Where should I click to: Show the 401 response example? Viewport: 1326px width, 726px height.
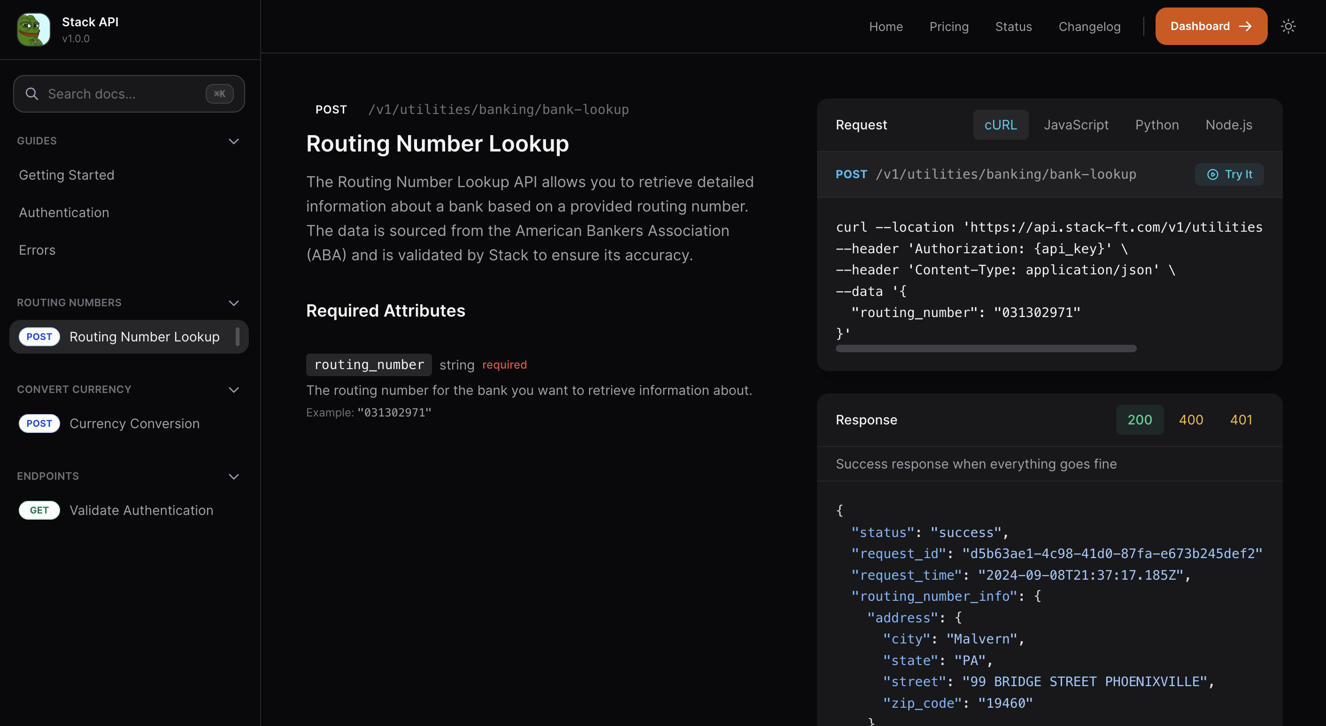(1241, 420)
